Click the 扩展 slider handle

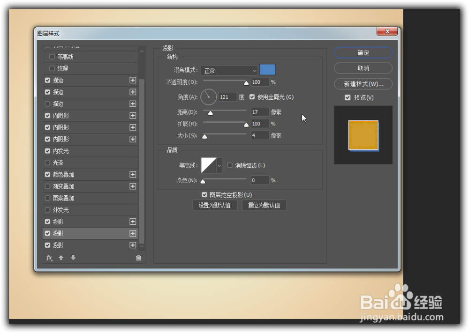coord(246,125)
